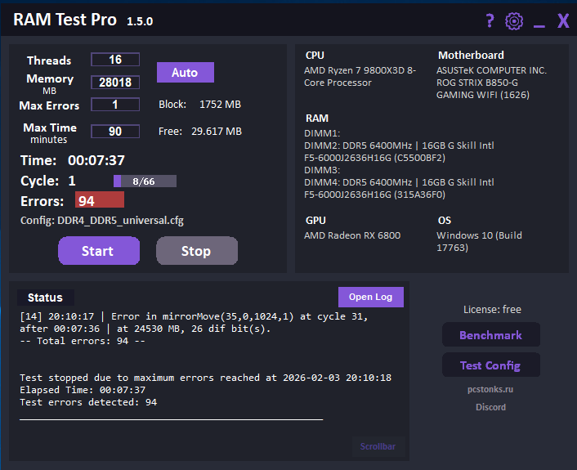Click the DIMM2 DDR5 6400MHz entry

tap(399, 152)
